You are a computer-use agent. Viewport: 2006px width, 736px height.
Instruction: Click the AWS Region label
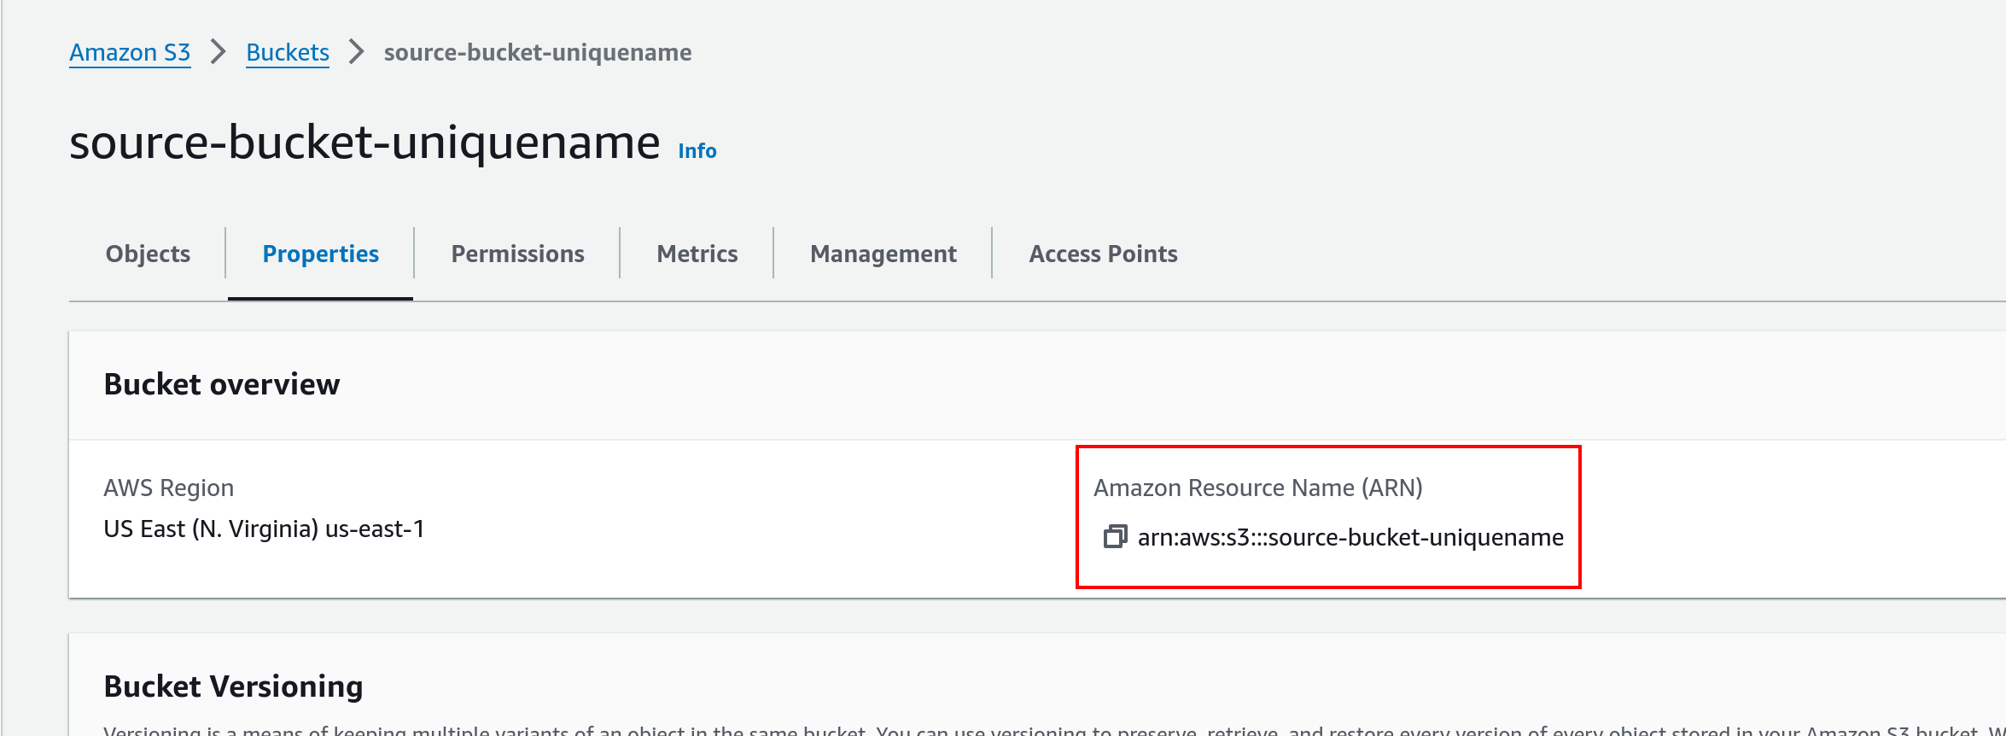169,488
